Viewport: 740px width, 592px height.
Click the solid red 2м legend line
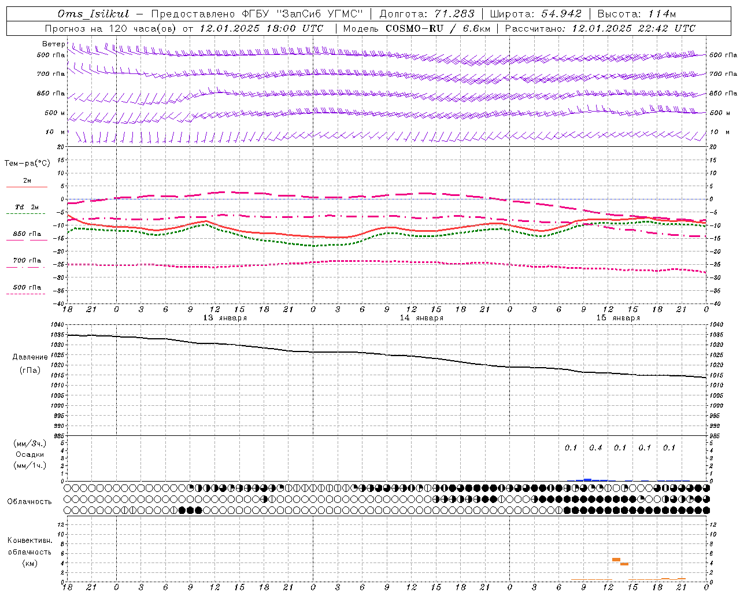(x=27, y=187)
